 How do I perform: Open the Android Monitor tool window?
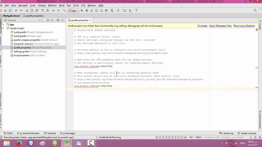click(x=28, y=133)
